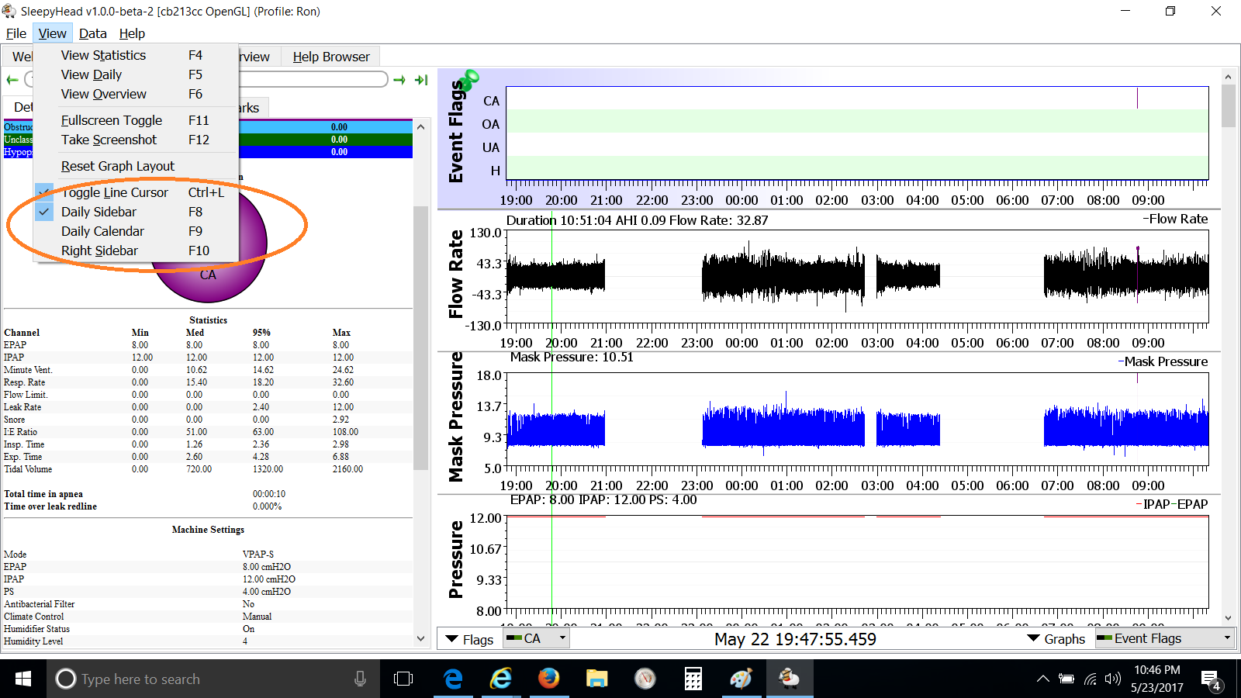
Task: Check the battery status in system tray
Action: point(1066,679)
